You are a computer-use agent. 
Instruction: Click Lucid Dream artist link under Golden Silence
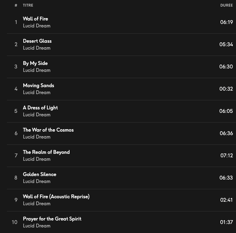36,181
